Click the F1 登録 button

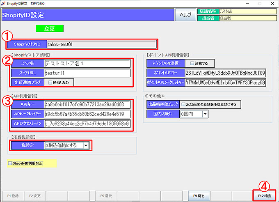[x=13, y=196]
